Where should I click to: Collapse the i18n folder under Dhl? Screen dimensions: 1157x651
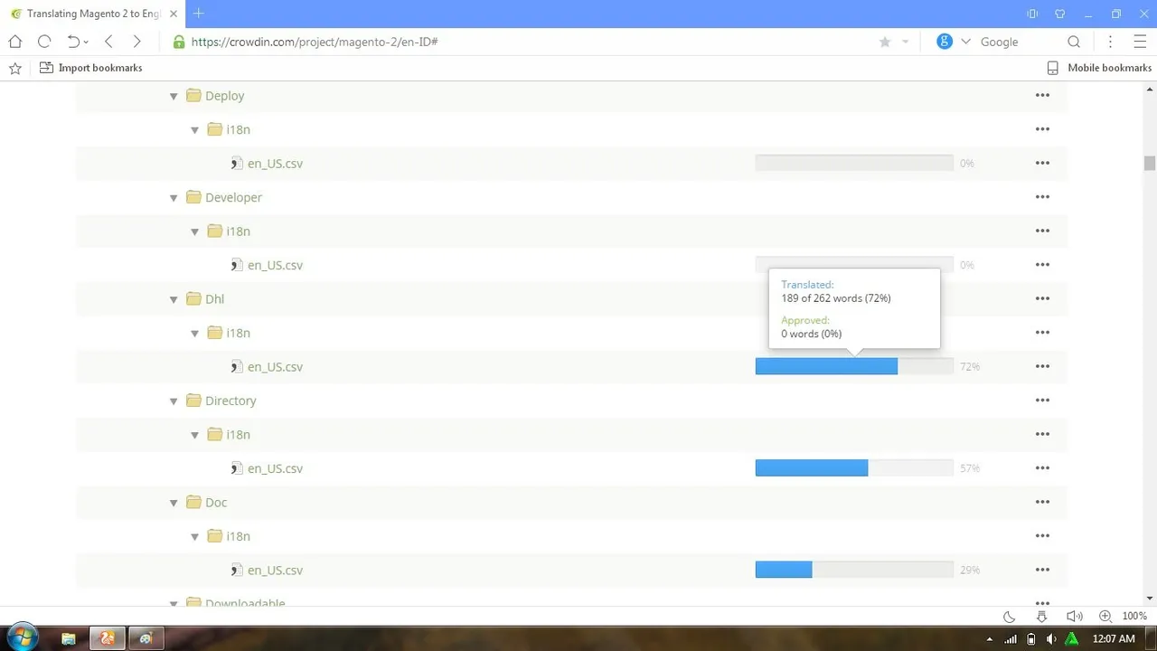point(194,334)
